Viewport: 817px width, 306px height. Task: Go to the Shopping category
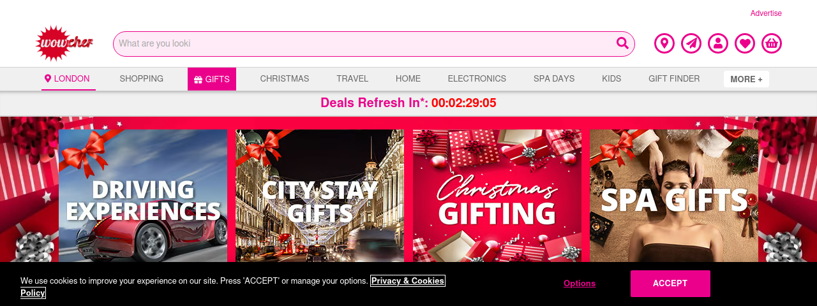[142, 79]
